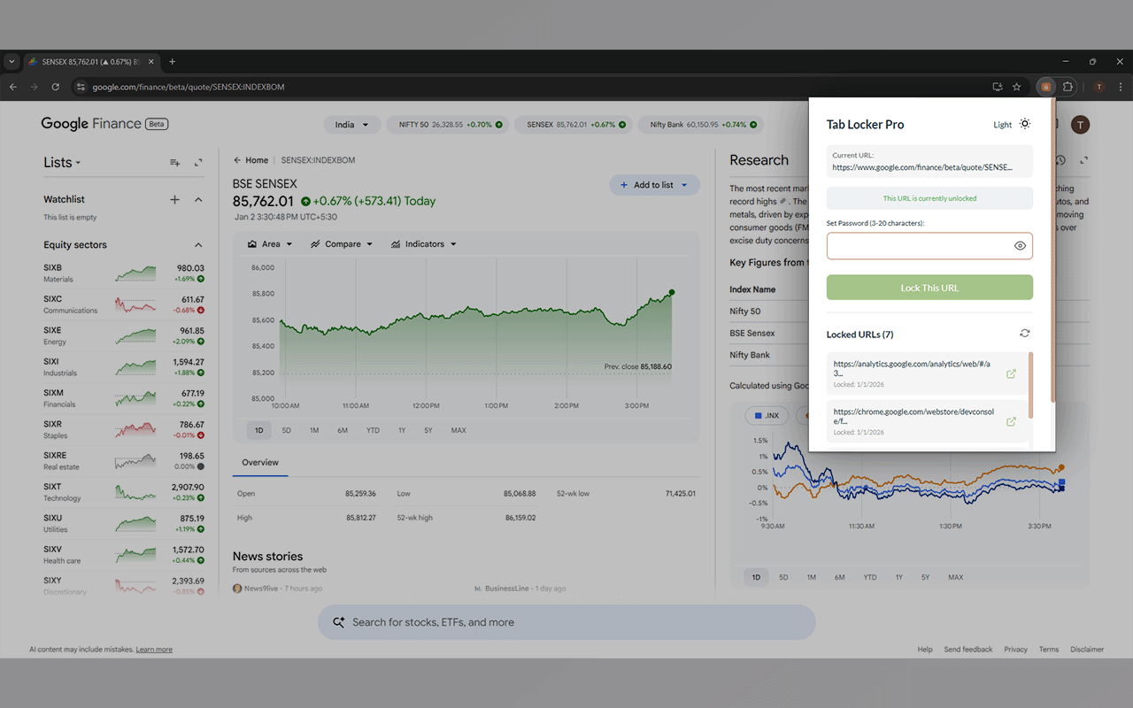The image size is (1133, 708).
Task: Click the .INX series chip in Research chart
Action: (x=767, y=415)
